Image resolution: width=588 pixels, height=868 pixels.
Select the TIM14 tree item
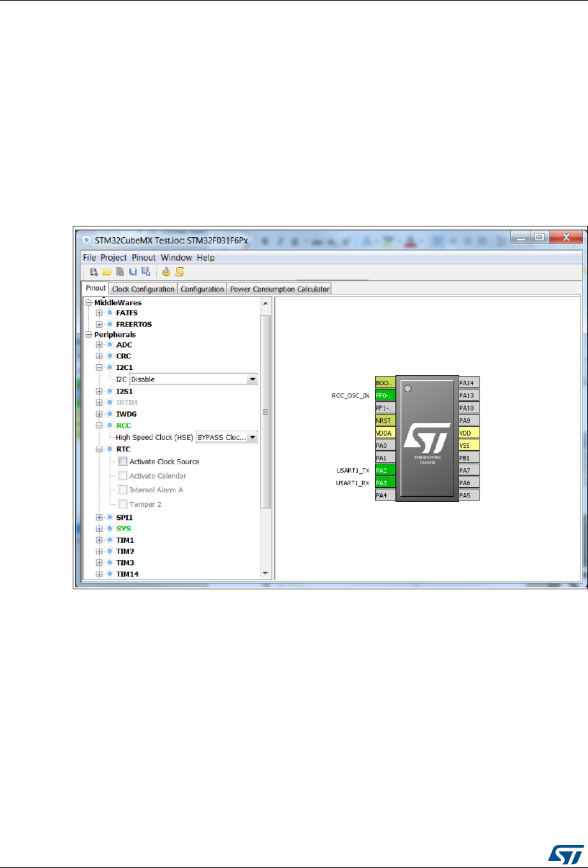pyautogui.click(x=128, y=574)
